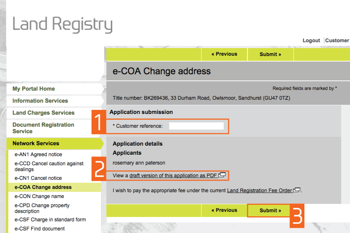Open the Customer link in the header
The height and width of the screenshot is (233, 350).
(337, 40)
